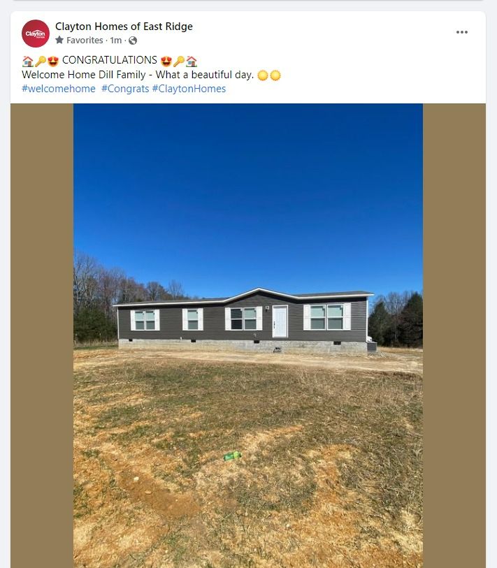Open the house photo in viewer
Viewport: 497px width, 568px height.
pos(248,335)
